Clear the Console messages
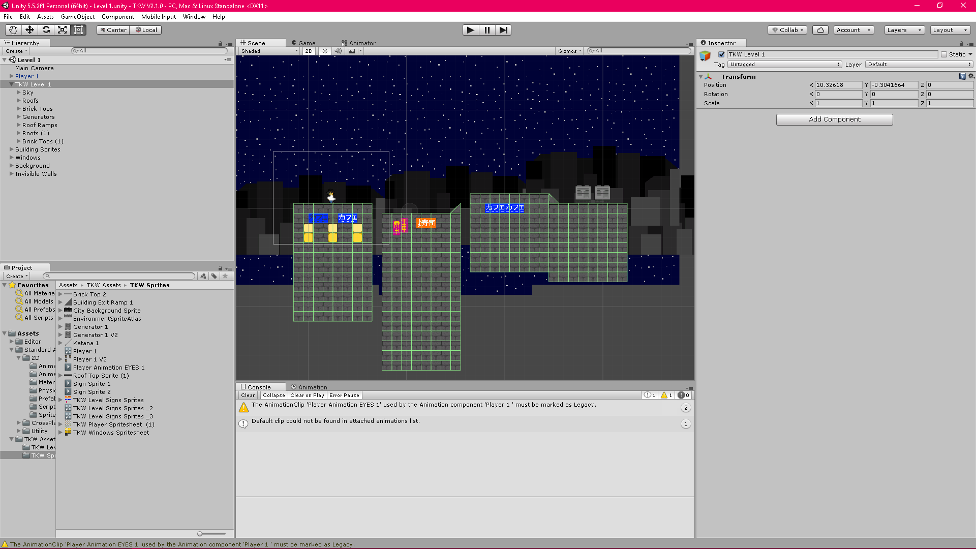Image resolution: width=976 pixels, height=549 pixels. click(x=248, y=395)
